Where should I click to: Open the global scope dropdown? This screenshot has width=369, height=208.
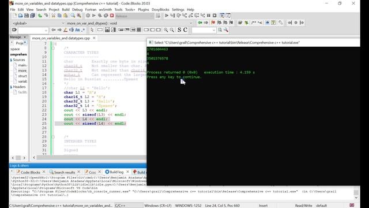tap(63, 23)
